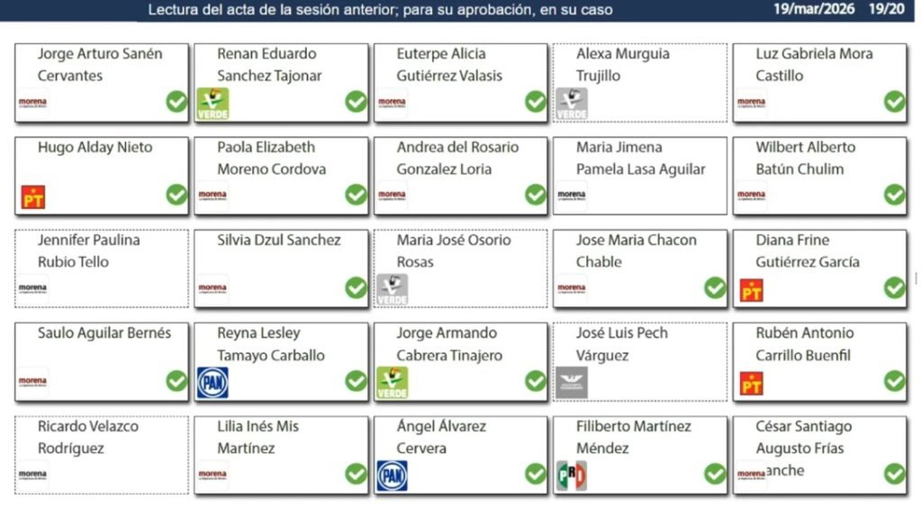Click the green checkmark for Rubén Antonio Carrillo

tap(894, 381)
